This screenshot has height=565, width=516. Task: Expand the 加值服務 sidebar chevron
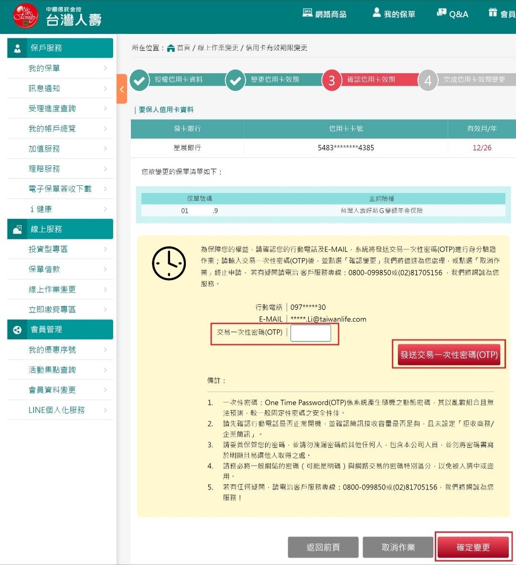coord(105,149)
